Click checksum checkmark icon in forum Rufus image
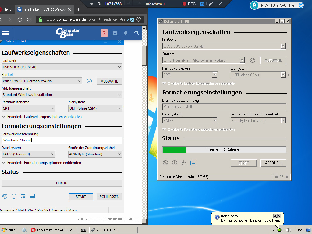The width and height of the screenshot is (312, 234). click(x=89, y=81)
